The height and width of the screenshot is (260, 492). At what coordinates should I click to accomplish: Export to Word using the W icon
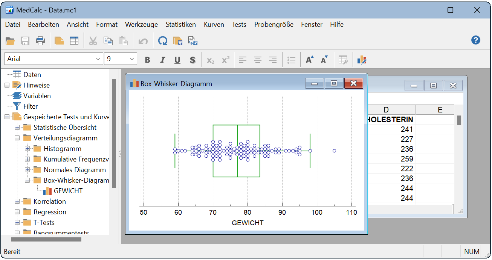click(193, 41)
